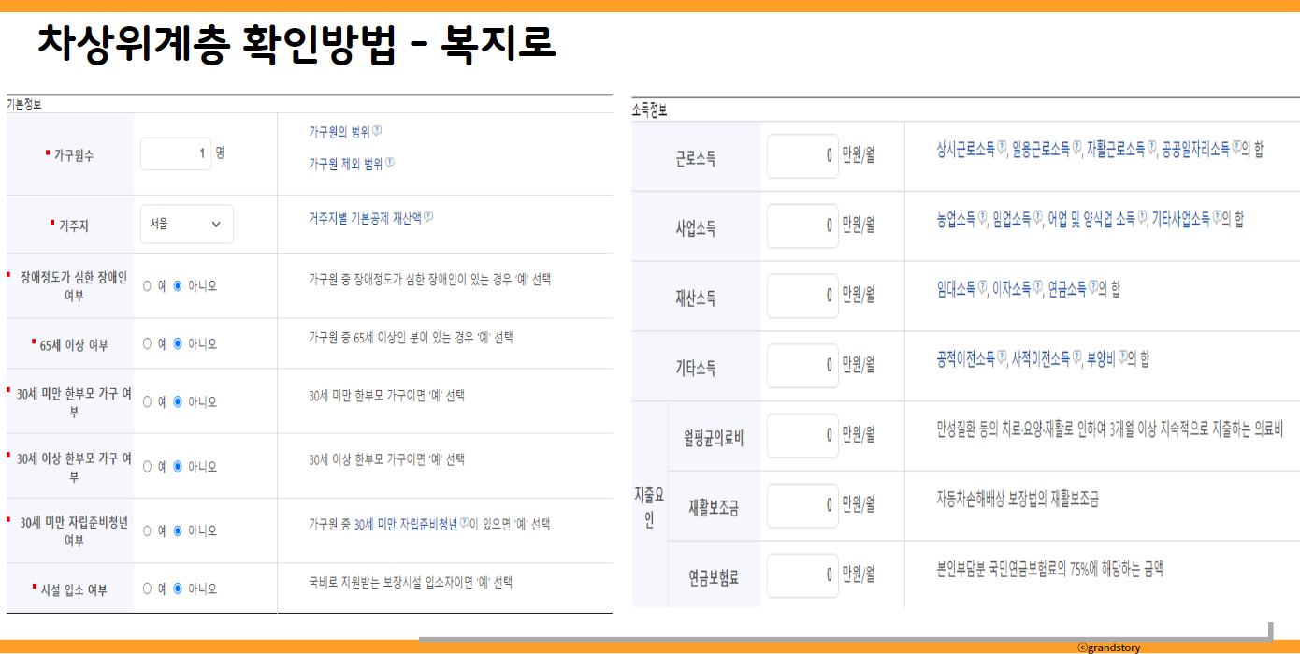Click help icon next to 농업소득
This screenshot has height=654, width=1300.
pos(981,219)
